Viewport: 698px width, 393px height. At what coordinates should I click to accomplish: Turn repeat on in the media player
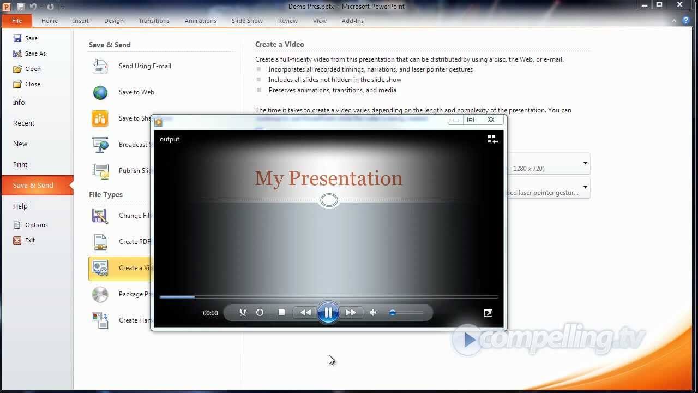click(x=260, y=313)
